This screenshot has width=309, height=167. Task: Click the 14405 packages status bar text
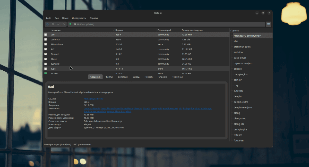(x=57, y=145)
